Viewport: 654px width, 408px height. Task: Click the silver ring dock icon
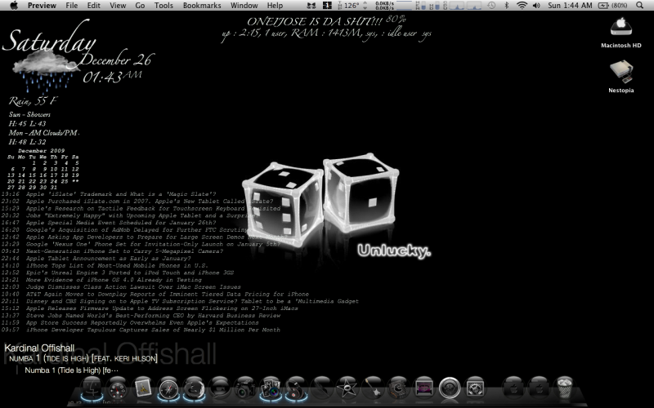point(450,388)
